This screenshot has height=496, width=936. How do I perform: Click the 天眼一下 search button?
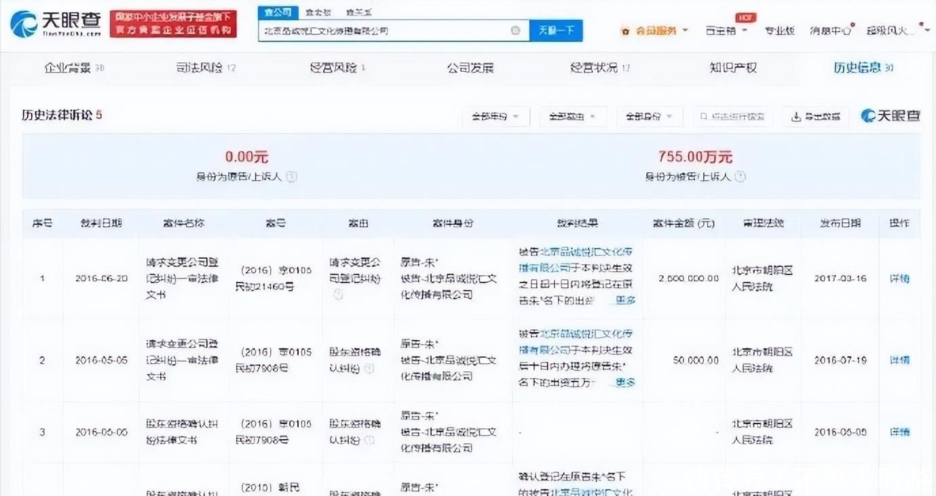tap(556, 30)
